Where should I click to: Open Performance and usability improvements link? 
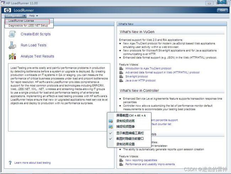pyautogui.click(x=150, y=164)
